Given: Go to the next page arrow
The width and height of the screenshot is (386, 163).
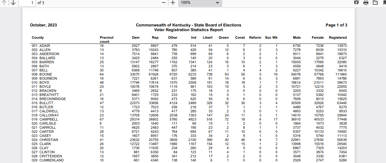Looking at the screenshot, I should click(13, 3).
